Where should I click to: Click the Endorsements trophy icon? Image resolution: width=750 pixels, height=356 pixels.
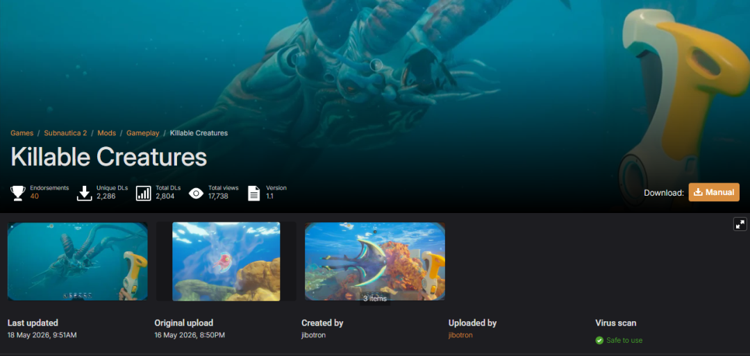[x=18, y=193]
